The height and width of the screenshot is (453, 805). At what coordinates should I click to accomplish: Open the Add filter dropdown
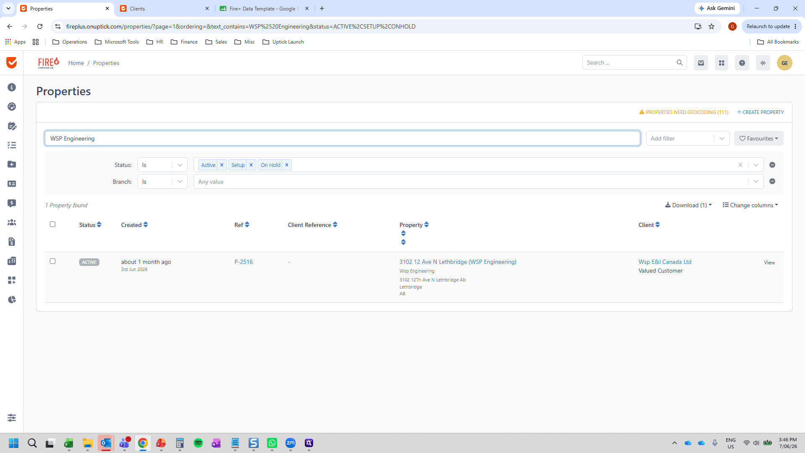[688, 138]
